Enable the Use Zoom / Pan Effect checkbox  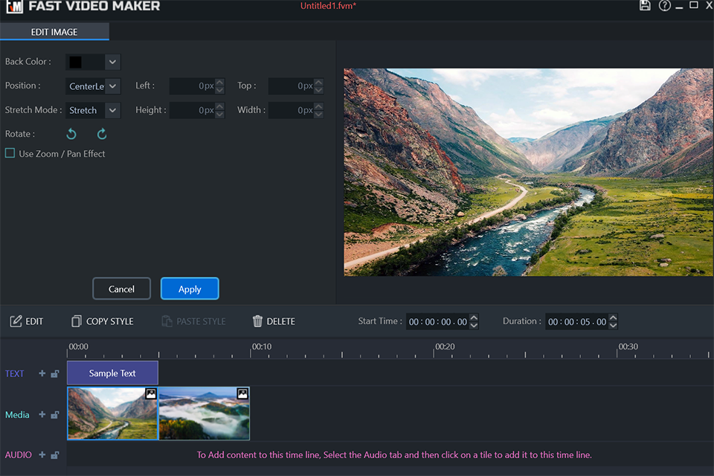9,152
